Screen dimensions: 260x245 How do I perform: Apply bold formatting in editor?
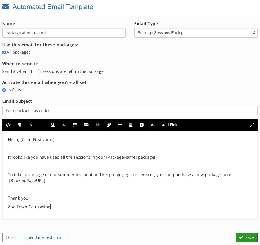tap(30, 125)
